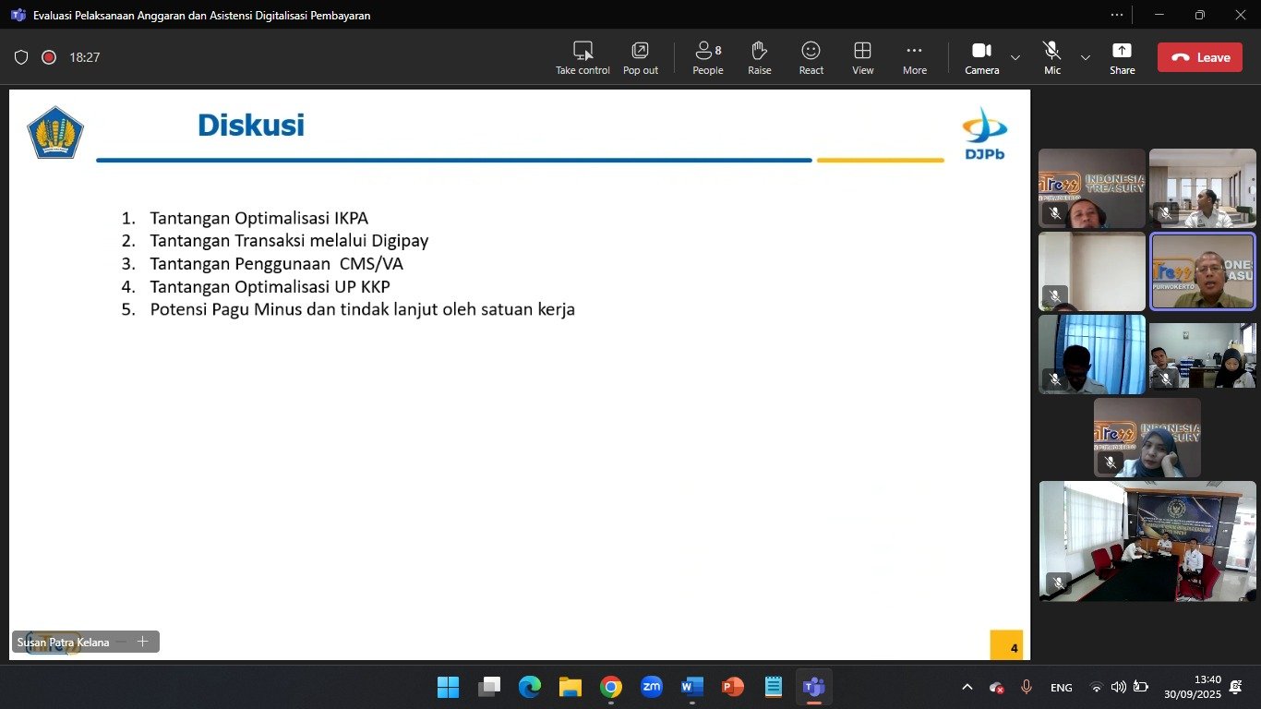Open title bar ellipsis settings menu
The width and height of the screenshot is (1261, 709).
[1117, 15]
